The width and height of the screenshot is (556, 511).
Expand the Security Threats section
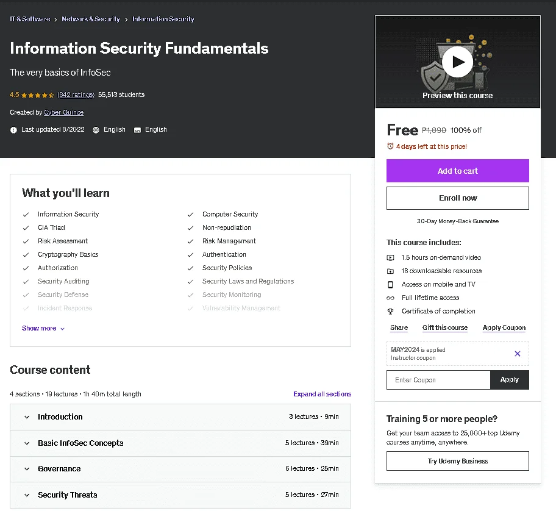coord(180,495)
